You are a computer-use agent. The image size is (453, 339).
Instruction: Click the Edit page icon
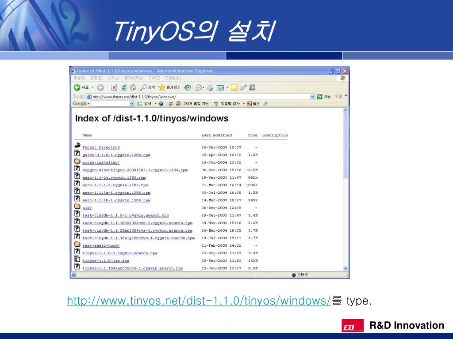[220, 88]
